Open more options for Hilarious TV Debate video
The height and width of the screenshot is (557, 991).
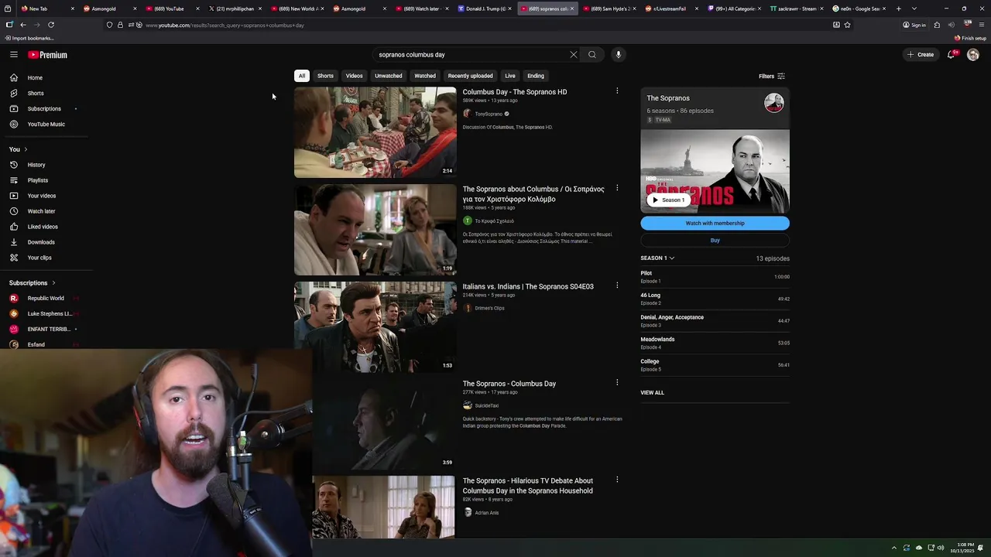click(617, 480)
